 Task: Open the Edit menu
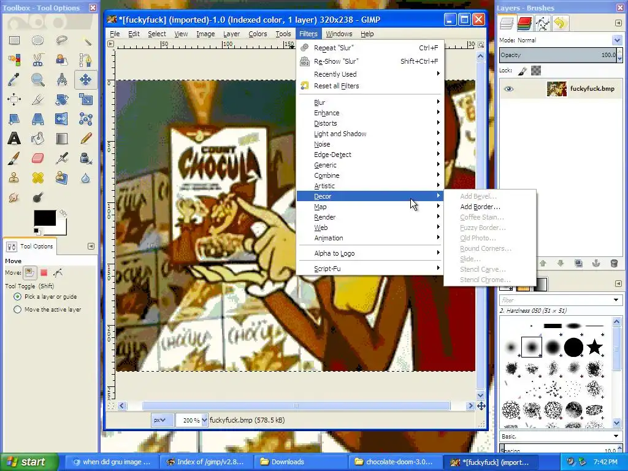click(x=134, y=34)
